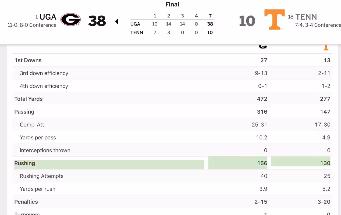Click the UGA row in the linescore table

coord(172,24)
